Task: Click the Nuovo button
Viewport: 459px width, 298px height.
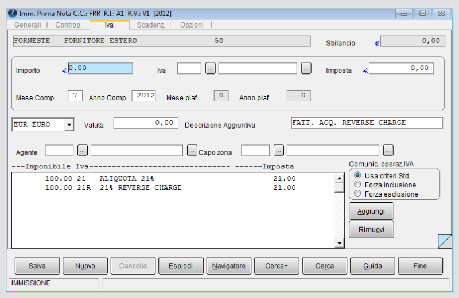Action: (85, 265)
